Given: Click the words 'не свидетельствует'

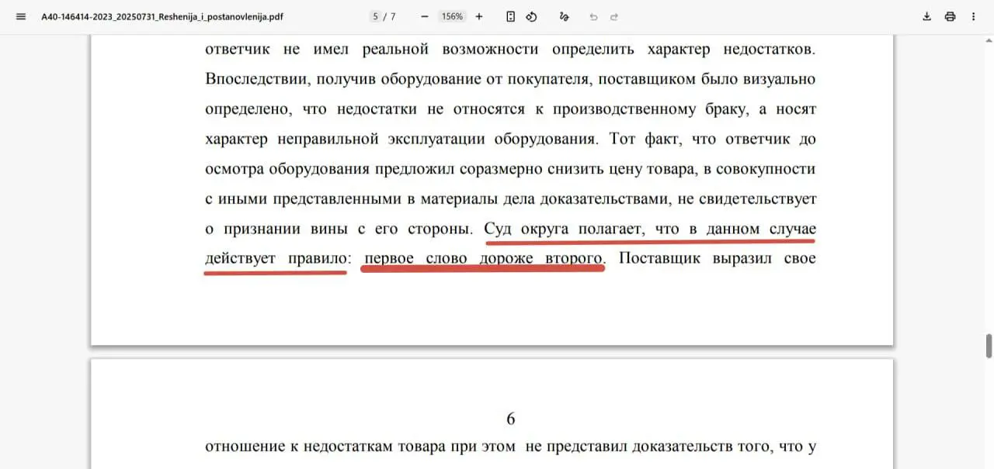Looking at the screenshot, I should pos(746,199).
